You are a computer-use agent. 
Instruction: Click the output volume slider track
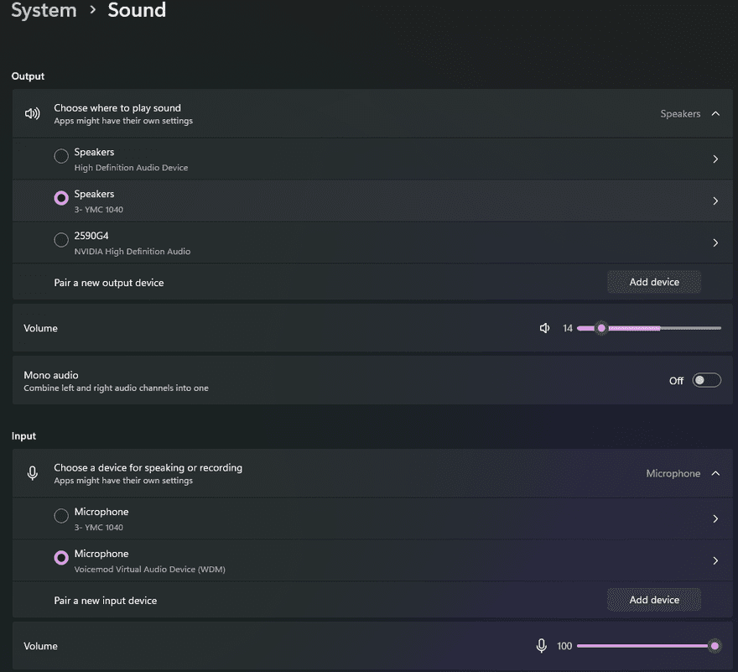(x=649, y=328)
